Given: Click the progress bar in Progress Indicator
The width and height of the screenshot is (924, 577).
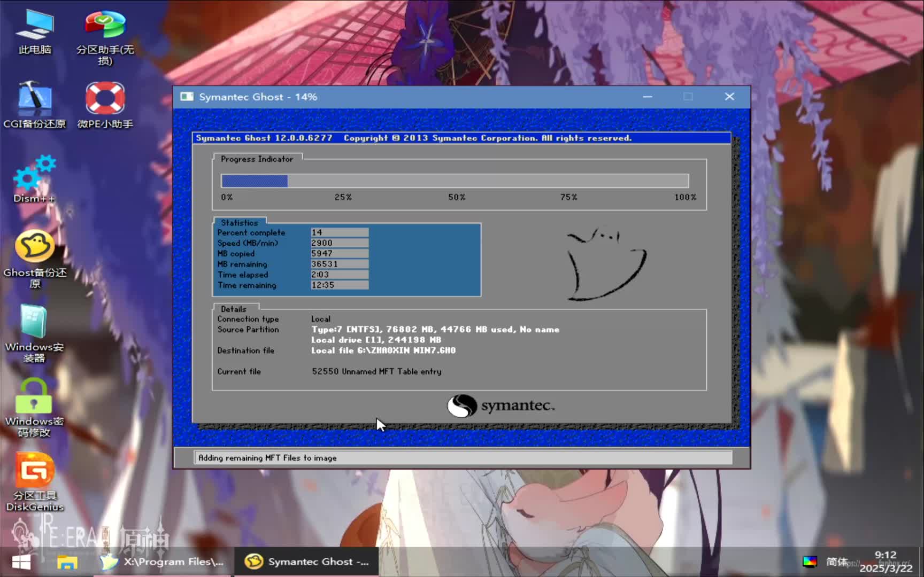Looking at the screenshot, I should click(x=455, y=181).
